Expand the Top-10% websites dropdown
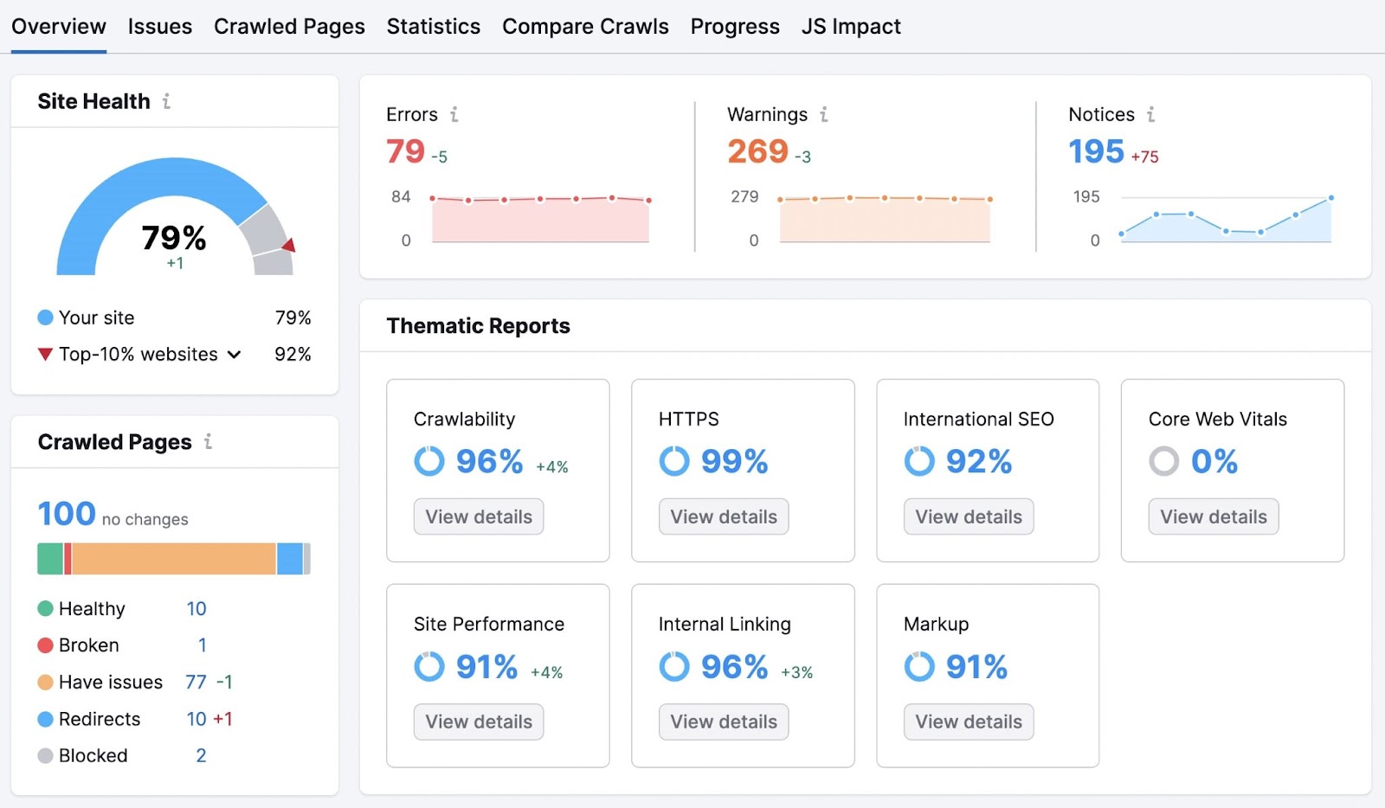This screenshot has width=1385, height=808. (234, 354)
